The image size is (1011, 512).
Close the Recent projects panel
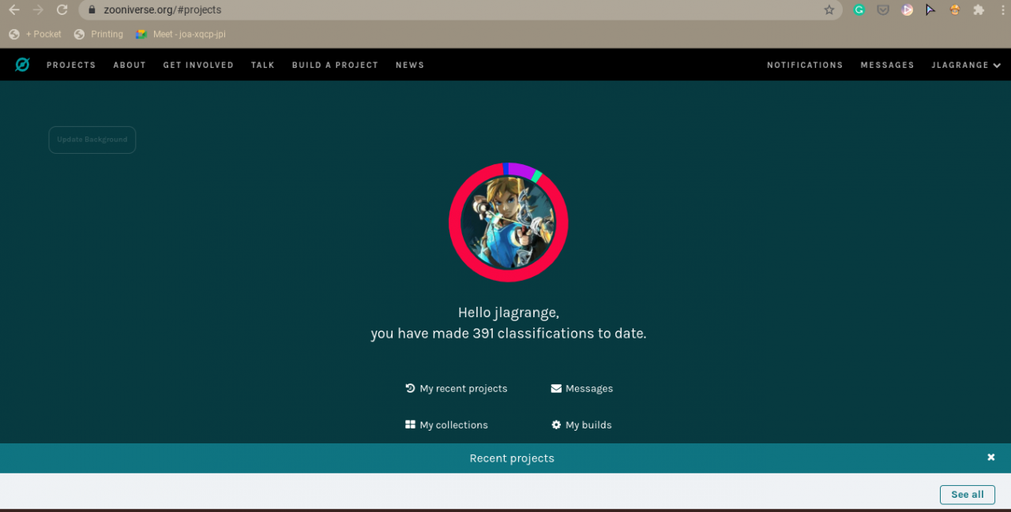click(x=991, y=458)
